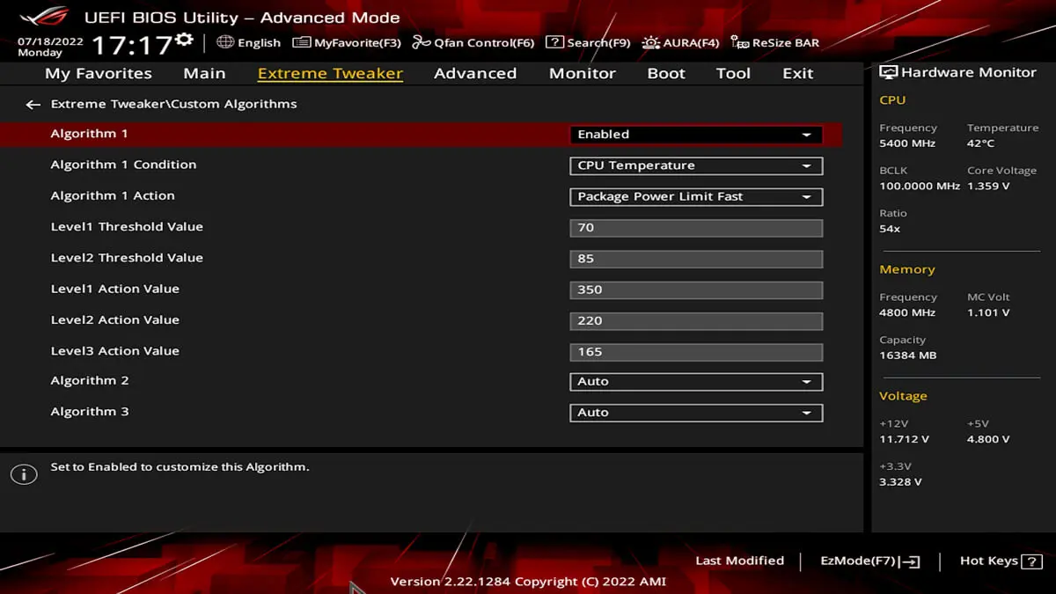Click EzMode(F7) switch arrow icon
1056x594 pixels.
(x=911, y=561)
